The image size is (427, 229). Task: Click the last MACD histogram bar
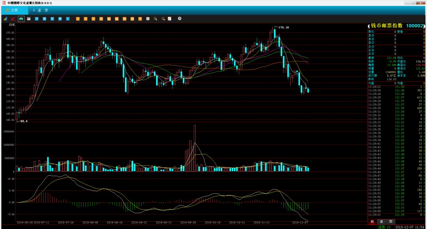pyautogui.click(x=308, y=206)
